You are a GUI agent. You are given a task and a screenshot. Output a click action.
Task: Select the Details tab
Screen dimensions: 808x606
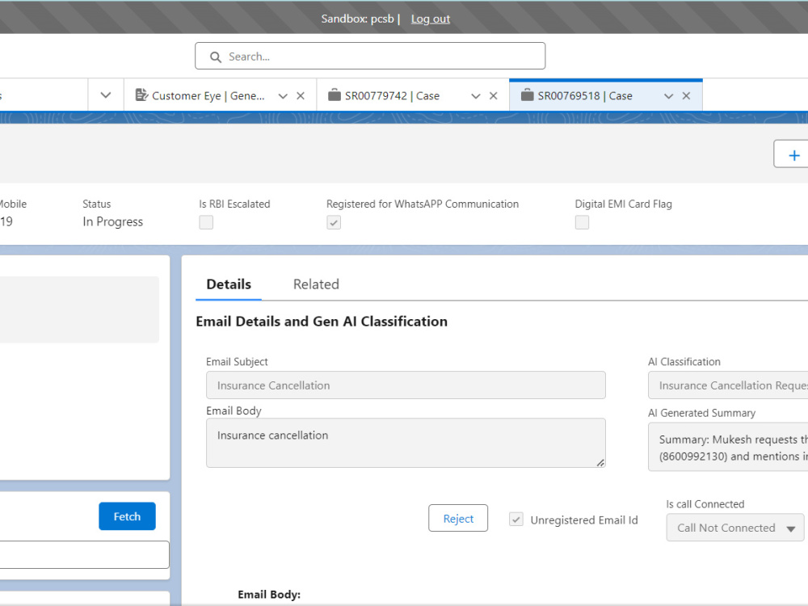(229, 284)
